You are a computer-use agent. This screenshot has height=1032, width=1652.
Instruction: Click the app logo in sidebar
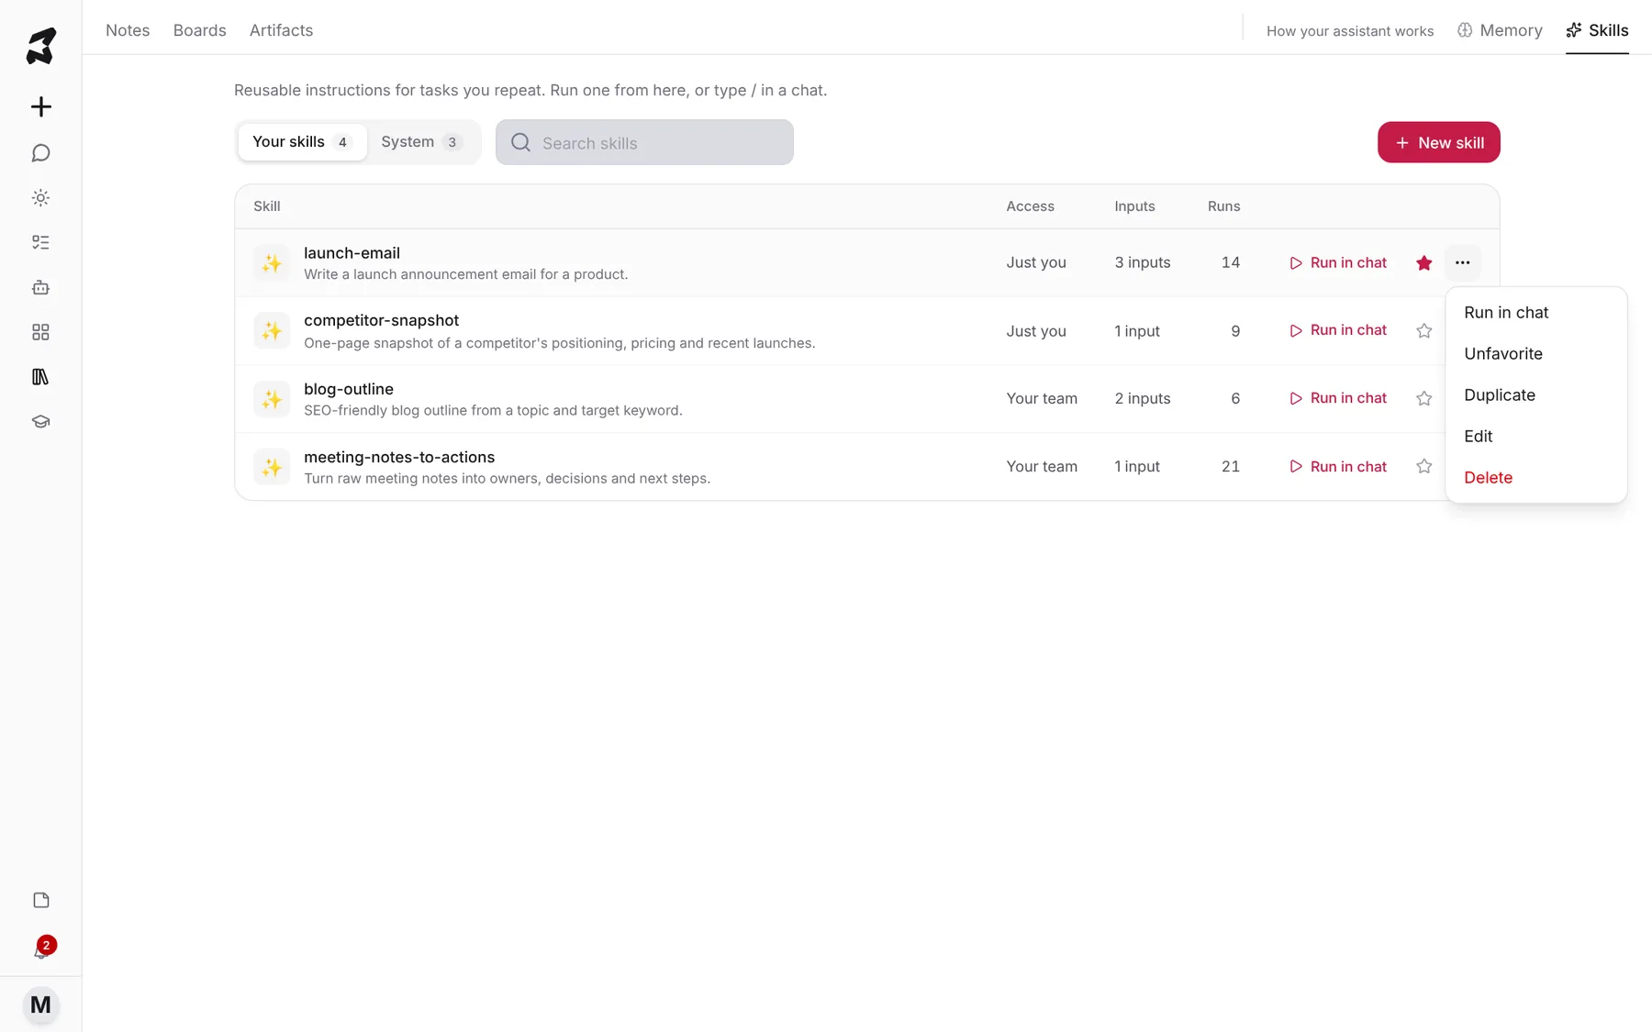40,46
